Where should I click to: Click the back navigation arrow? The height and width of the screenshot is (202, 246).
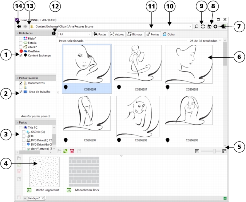pos(19,27)
